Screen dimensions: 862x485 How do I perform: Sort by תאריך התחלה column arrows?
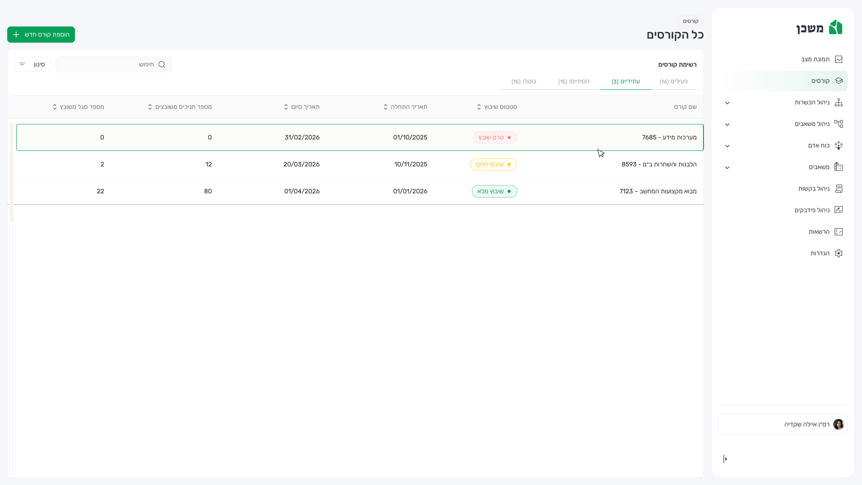(x=386, y=107)
